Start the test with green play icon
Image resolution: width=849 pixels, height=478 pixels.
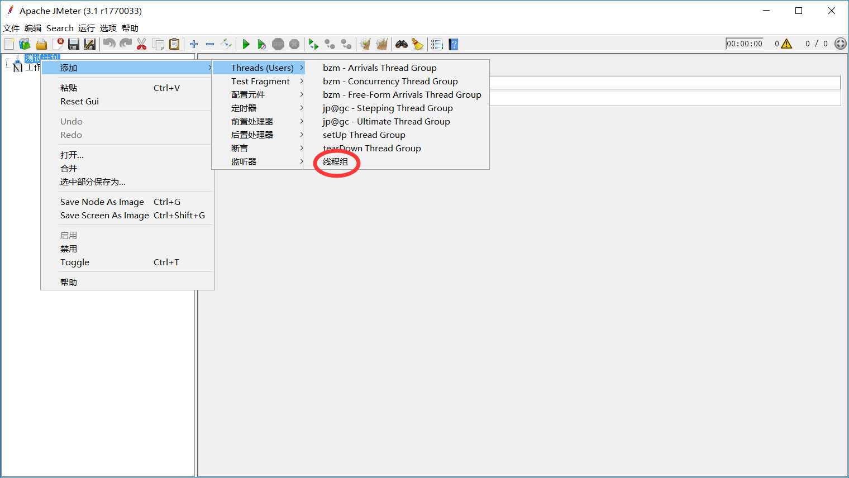246,44
